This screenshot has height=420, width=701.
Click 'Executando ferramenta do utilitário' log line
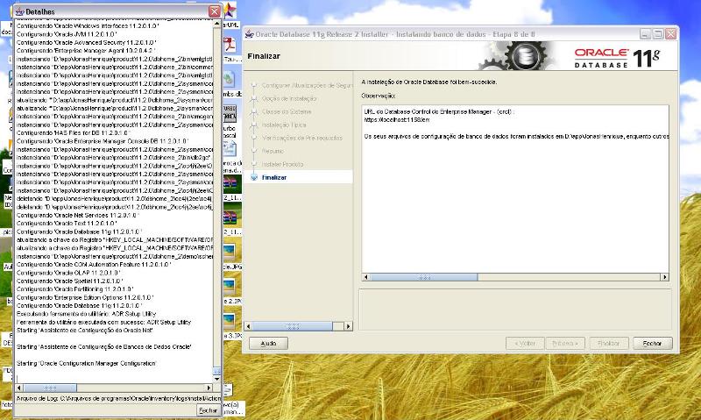(x=86, y=314)
